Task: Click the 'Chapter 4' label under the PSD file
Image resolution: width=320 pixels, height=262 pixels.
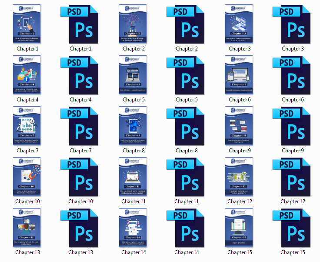Action: tap(80, 100)
